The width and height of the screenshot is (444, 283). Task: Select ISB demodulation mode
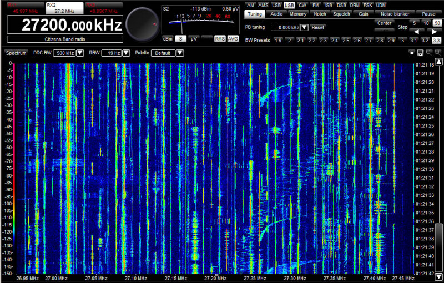click(x=329, y=5)
